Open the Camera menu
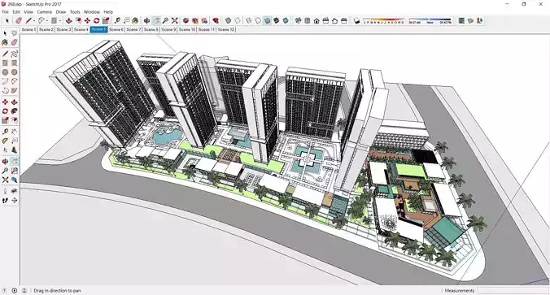 coord(45,11)
